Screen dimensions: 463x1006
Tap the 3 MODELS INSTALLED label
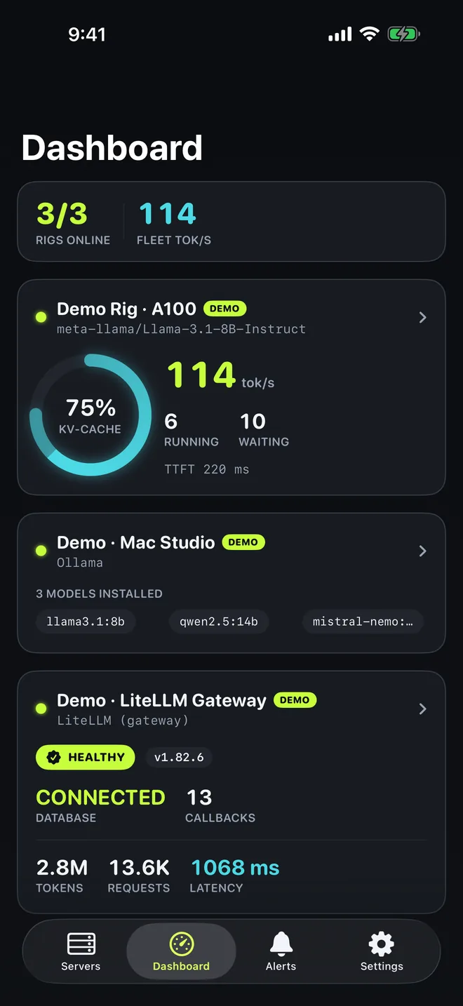pos(99,593)
